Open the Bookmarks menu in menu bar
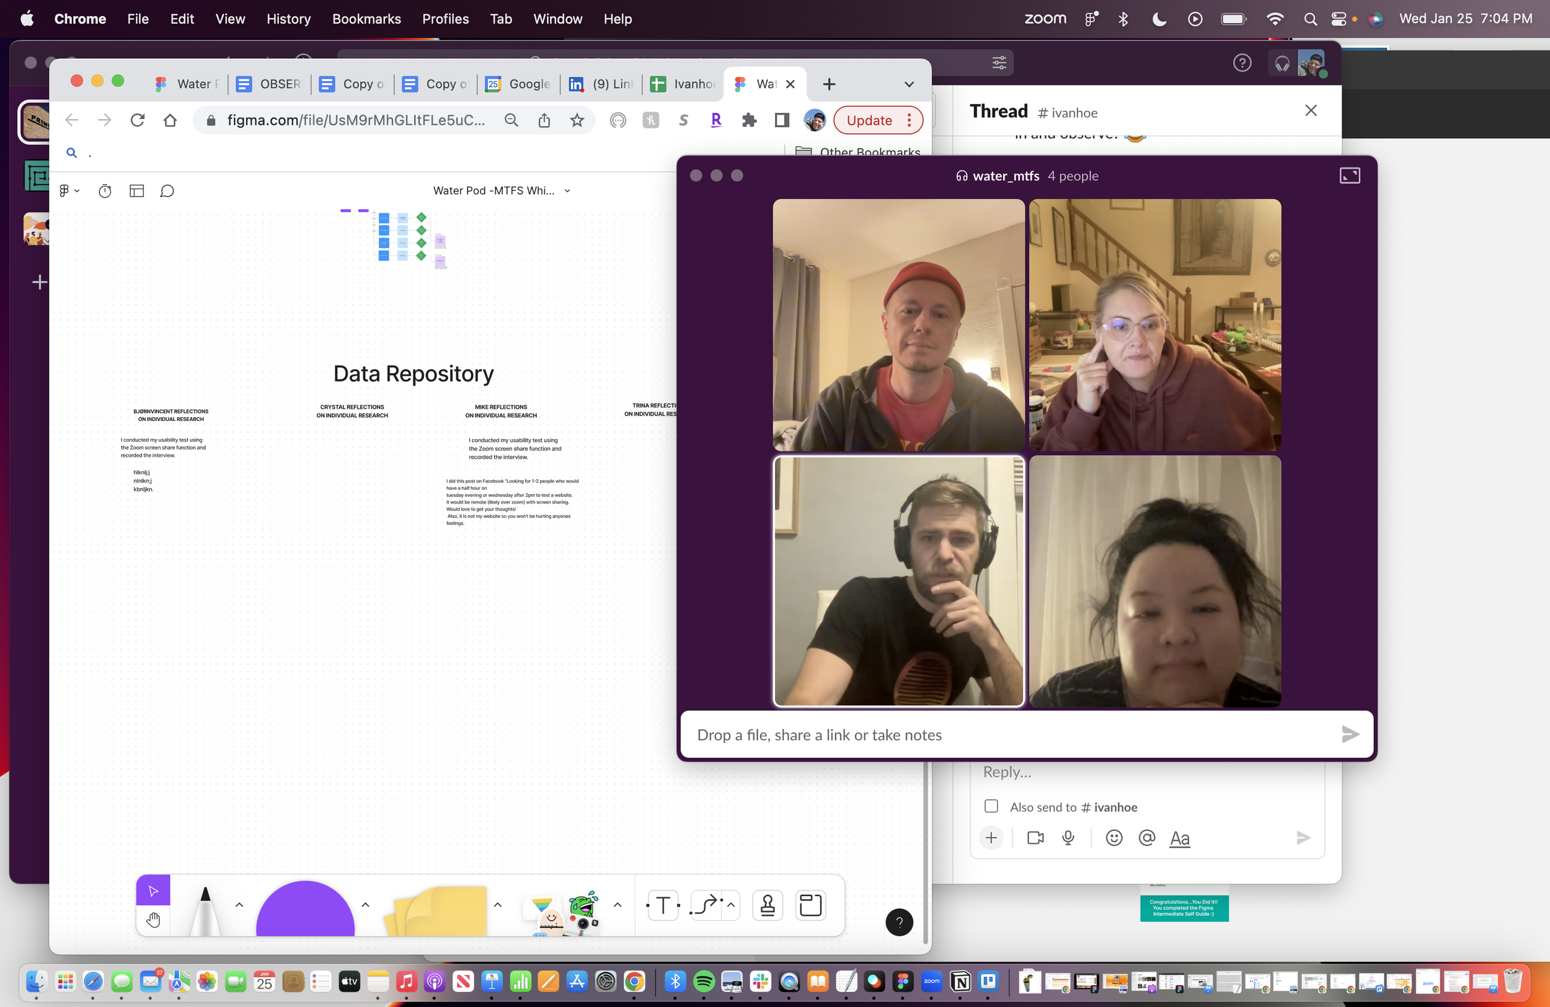Viewport: 1550px width, 1007px height. coord(366,19)
